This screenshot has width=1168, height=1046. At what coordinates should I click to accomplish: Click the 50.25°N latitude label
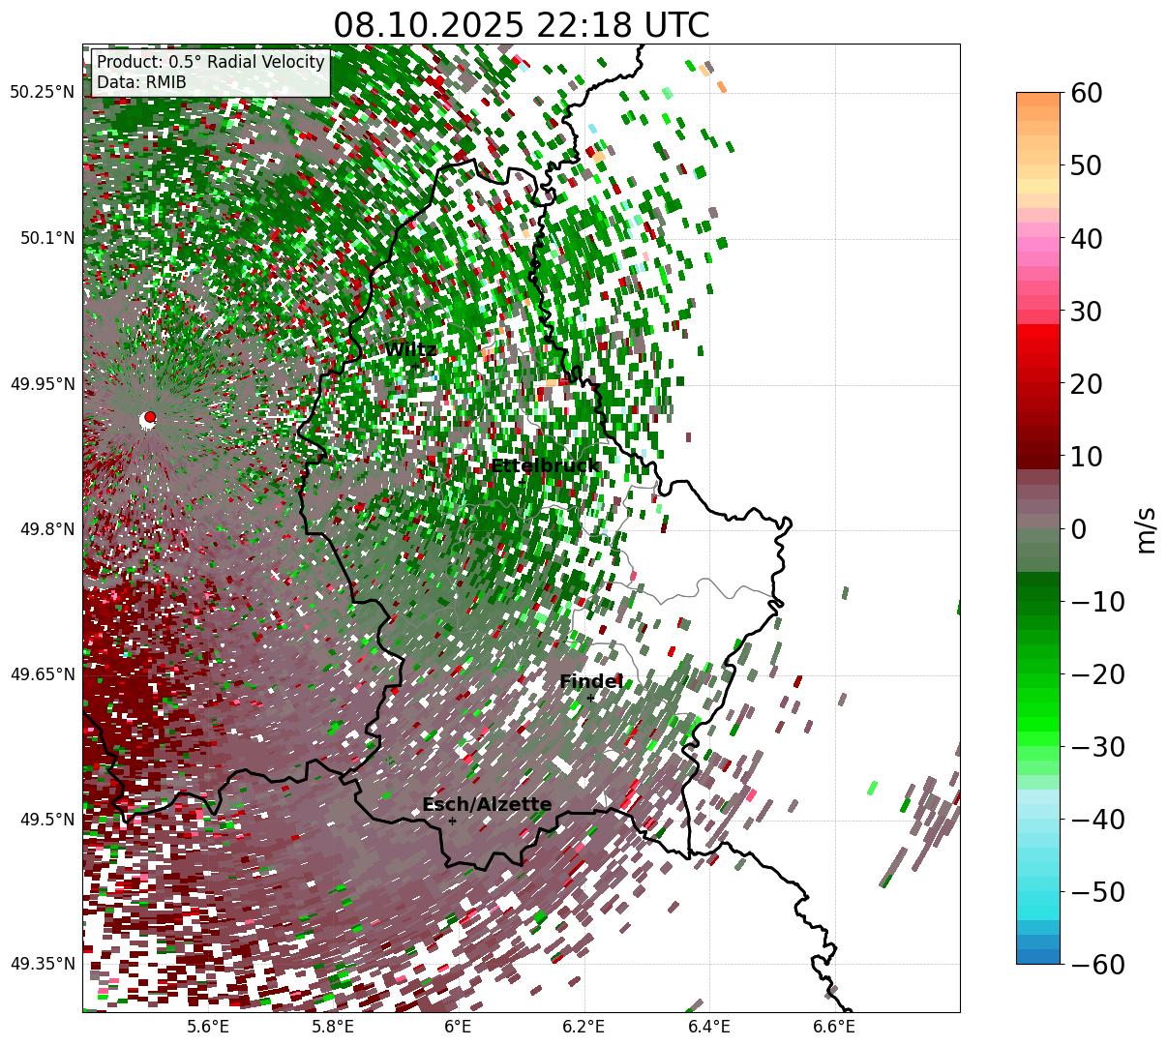click(42, 93)
